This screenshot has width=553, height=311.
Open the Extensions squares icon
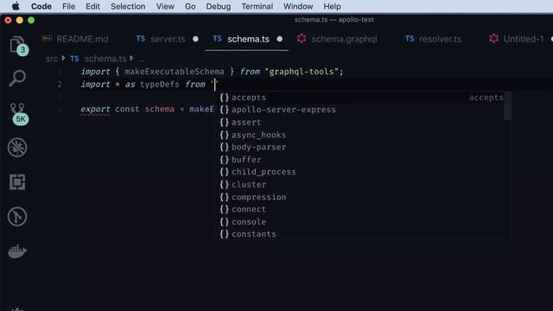(x=17, y=182)
